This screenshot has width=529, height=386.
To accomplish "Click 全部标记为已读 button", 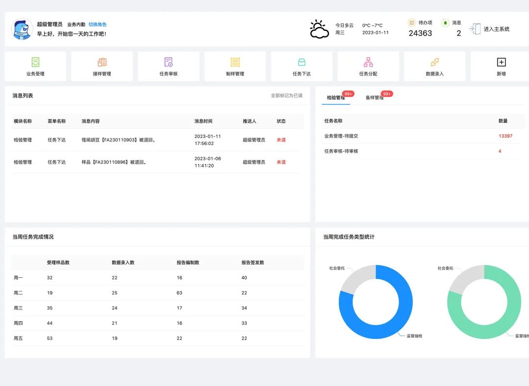I will [x=287, y=96].
